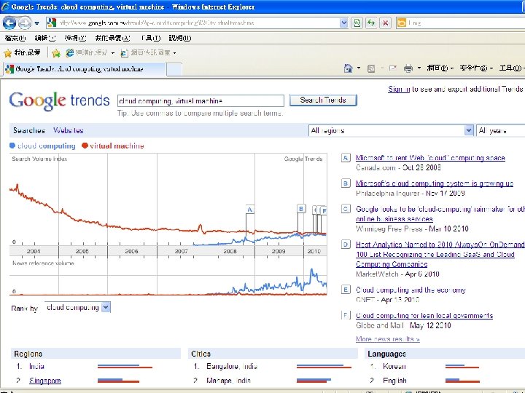Open the All years dropdown
525x393 pixels.
pos(500,131)
